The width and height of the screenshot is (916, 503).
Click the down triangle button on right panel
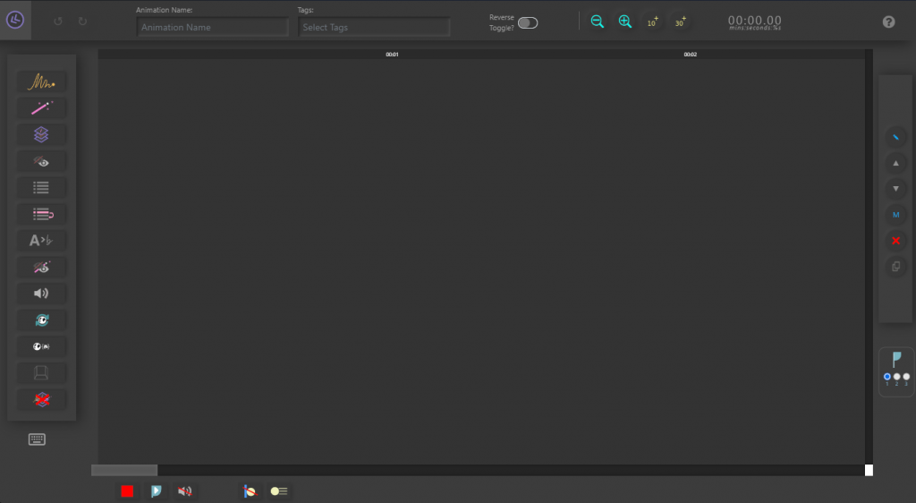tap(895, 189)
